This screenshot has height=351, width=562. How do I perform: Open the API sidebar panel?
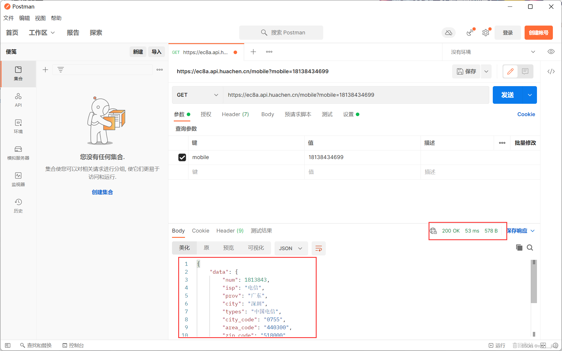coord(18,100)
